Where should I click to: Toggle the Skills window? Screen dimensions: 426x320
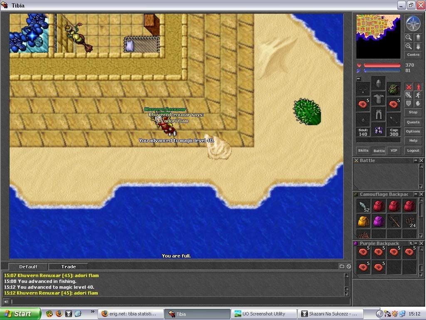[363, 150]
